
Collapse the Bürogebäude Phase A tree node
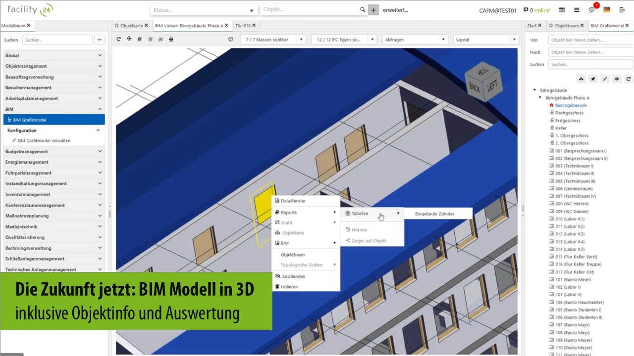click(x=540, y=98)
